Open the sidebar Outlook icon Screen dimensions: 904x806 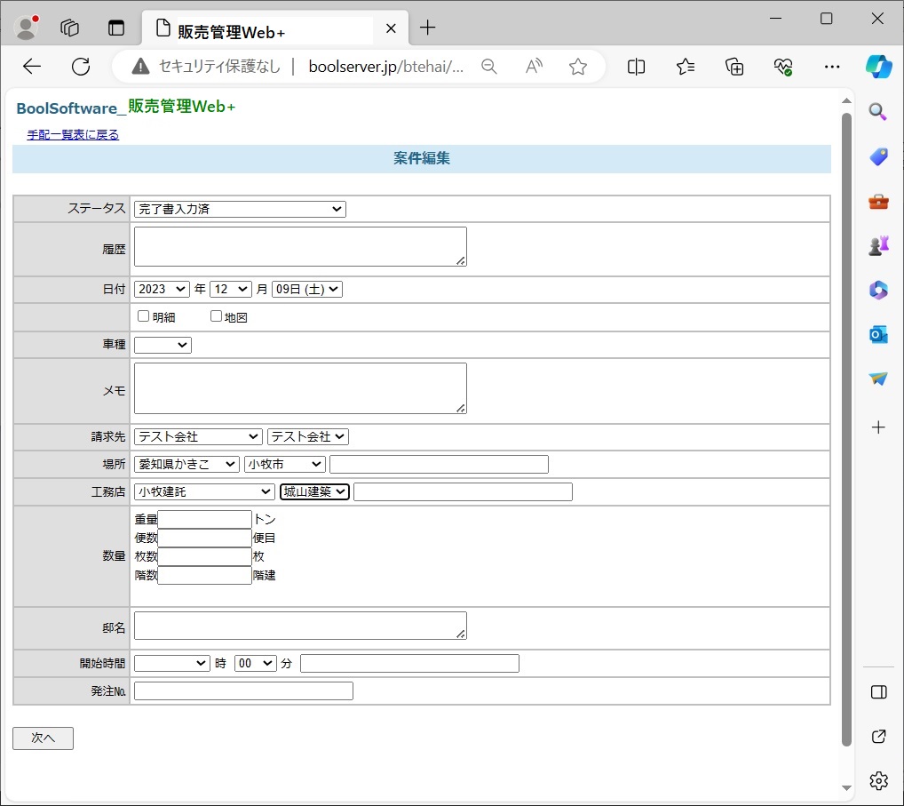point(878,334)
